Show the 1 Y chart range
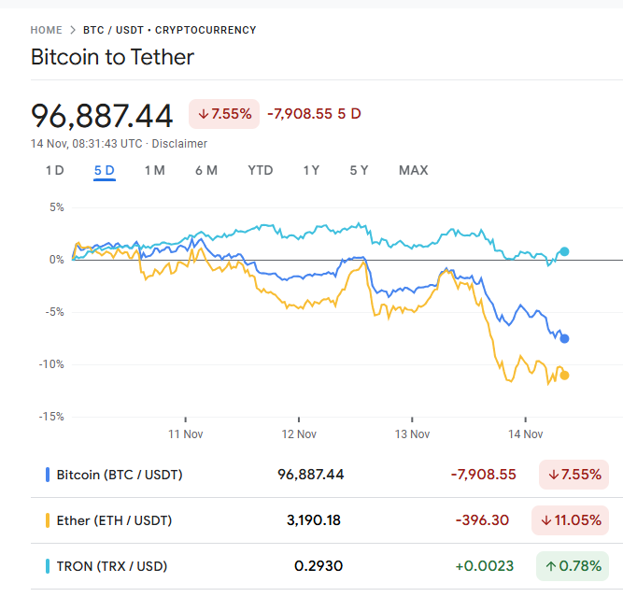Viewport: 623px width, 597px height. point(311,170)
